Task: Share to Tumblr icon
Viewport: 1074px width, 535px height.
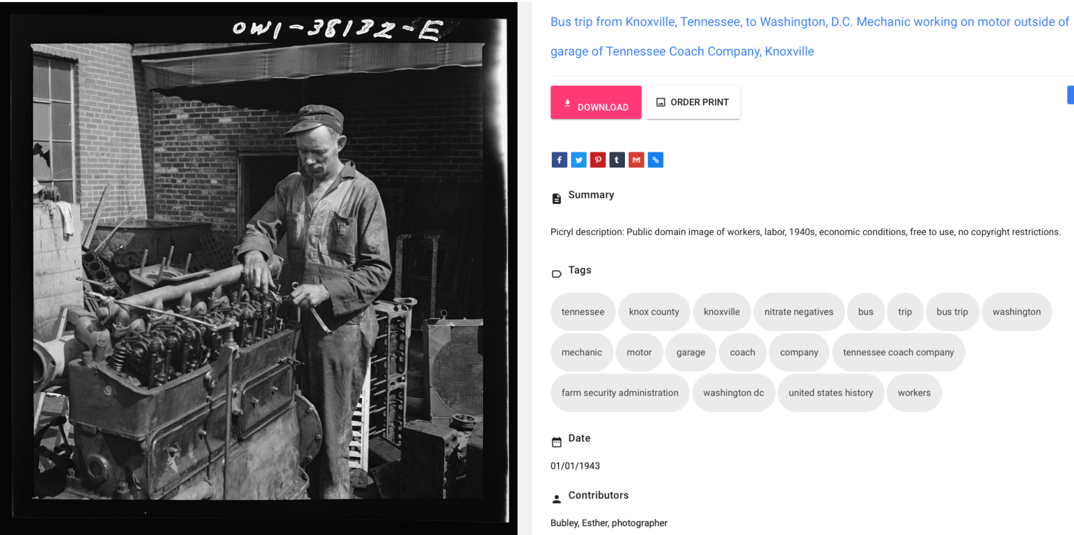Action: click(617, 160)
